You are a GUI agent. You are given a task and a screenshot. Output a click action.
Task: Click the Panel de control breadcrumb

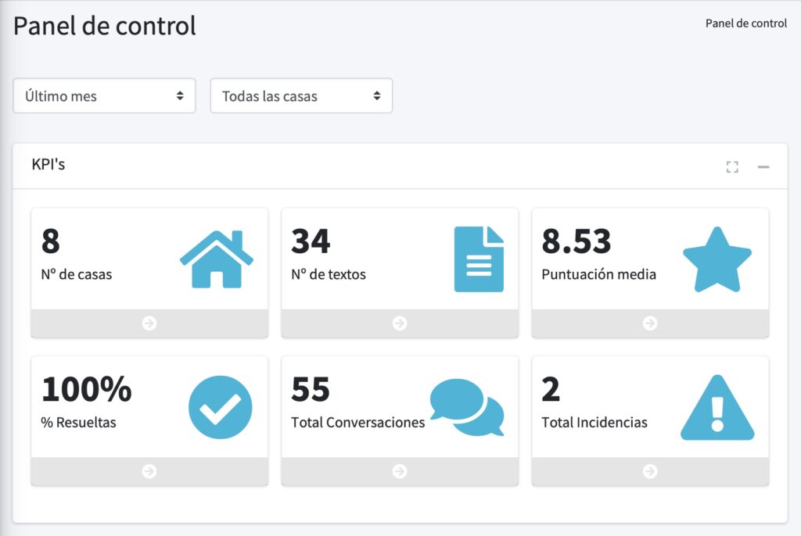click(746, 23)
